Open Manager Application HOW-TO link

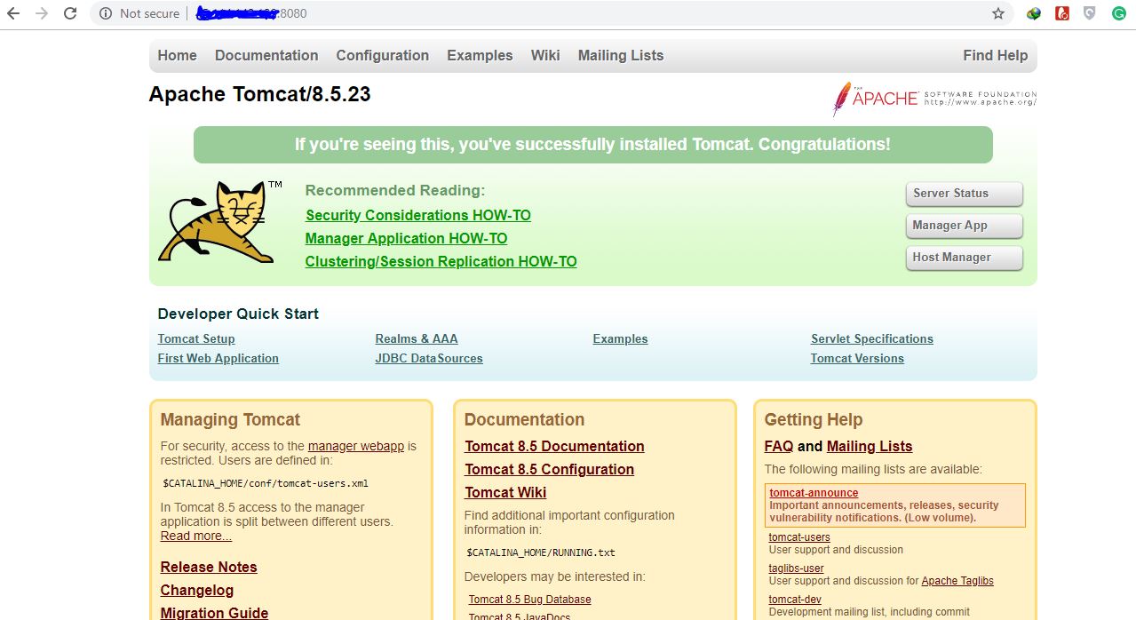coord(406,238)
